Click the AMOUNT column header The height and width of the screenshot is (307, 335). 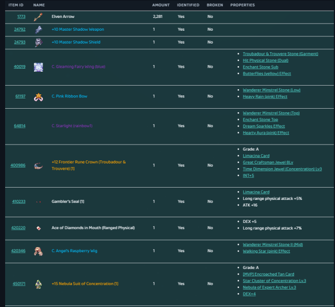tap(161, 5)
